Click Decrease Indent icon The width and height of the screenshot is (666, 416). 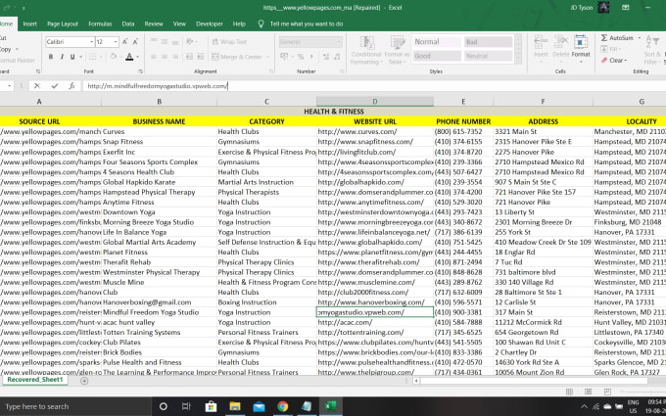[x=189, y=57]
